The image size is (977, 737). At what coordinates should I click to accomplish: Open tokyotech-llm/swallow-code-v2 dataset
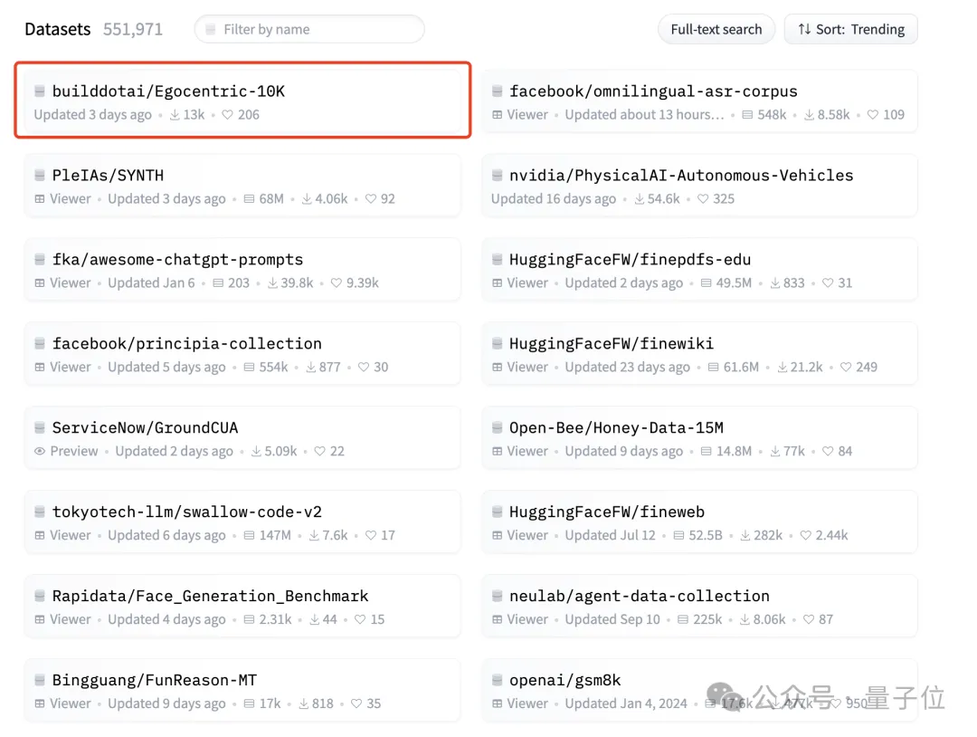coord(187,512)
